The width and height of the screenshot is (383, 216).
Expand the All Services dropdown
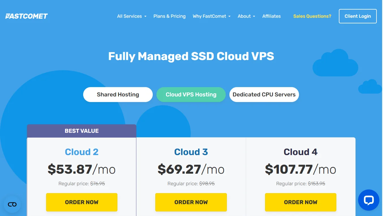pos(132,16)
